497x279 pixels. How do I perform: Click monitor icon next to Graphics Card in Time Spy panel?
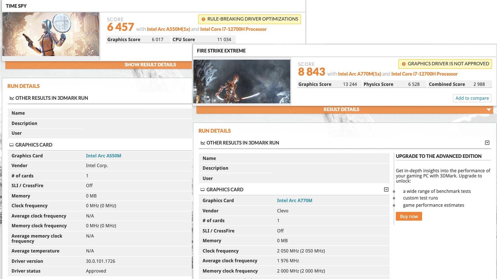click(x=11, y=145)
